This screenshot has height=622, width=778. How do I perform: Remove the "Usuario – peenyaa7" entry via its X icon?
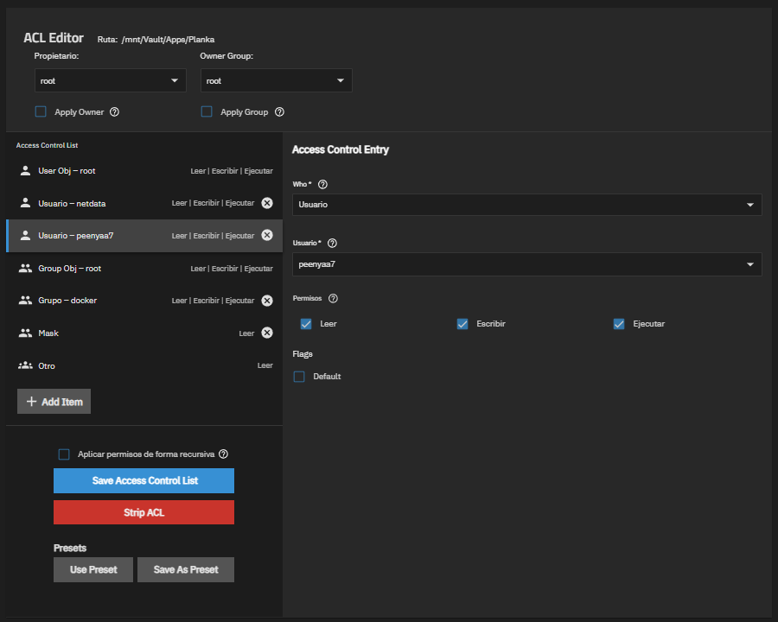[x=266, y=235]
